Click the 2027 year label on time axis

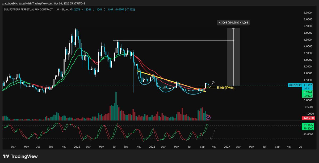point(227,147)
